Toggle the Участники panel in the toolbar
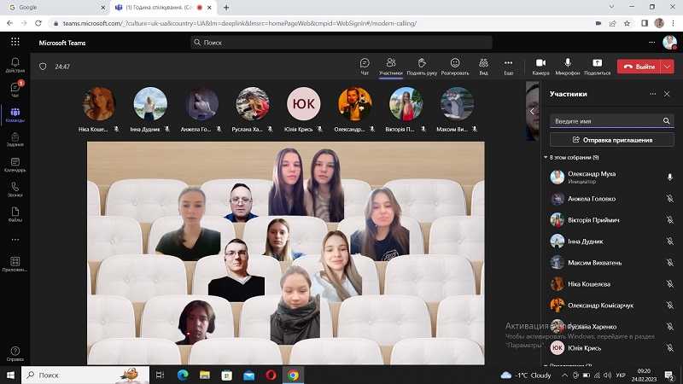 click(x=390, y=66)
